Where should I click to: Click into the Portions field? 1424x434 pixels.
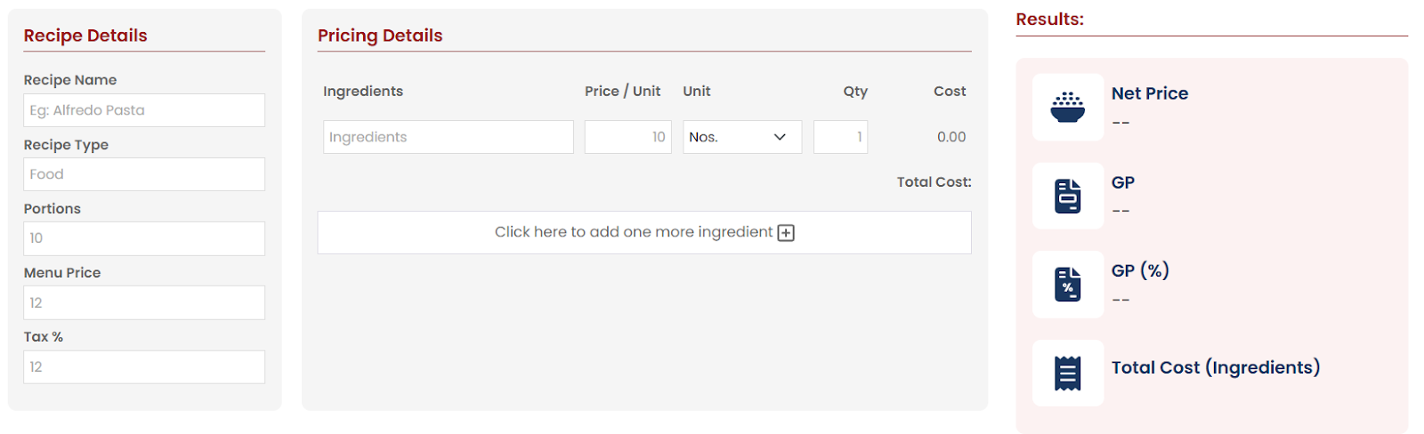144,238
